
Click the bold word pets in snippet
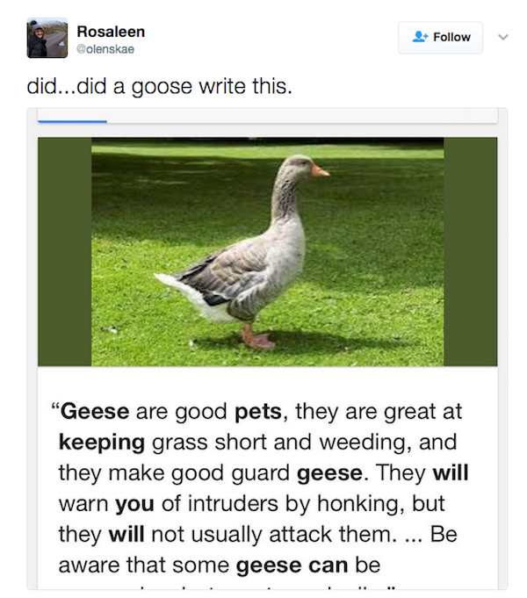(258, 412)
